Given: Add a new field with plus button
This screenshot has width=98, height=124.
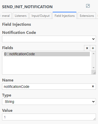Looking at the screenshot, I should pos(93,48).
